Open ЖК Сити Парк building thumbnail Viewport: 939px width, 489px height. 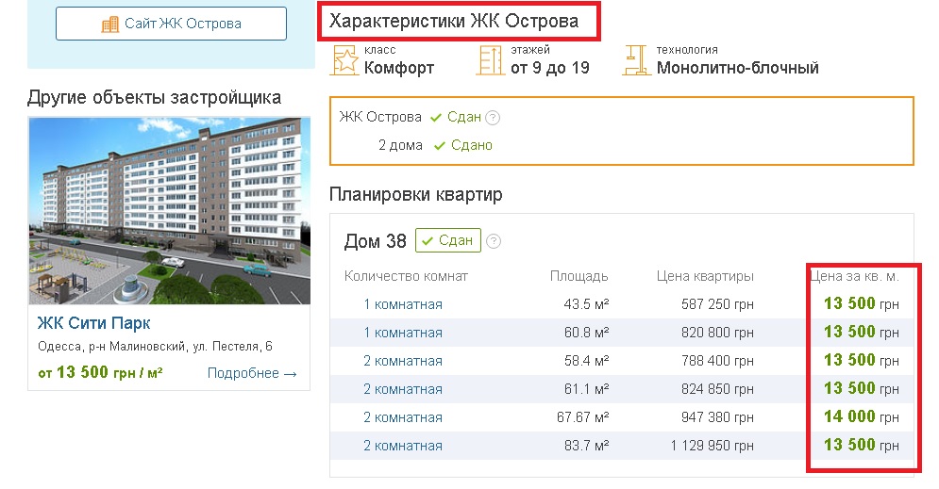click(170, 211)
